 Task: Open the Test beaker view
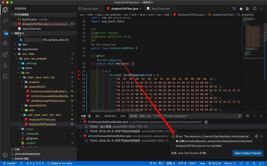(x=5, y=65)
